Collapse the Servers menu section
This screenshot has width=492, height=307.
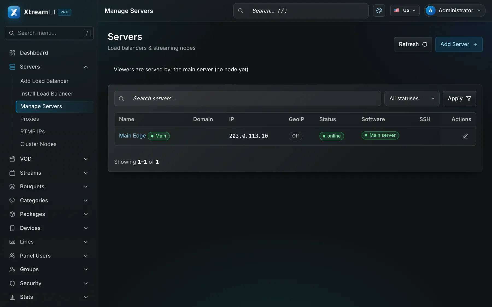(x=86, y=67)
